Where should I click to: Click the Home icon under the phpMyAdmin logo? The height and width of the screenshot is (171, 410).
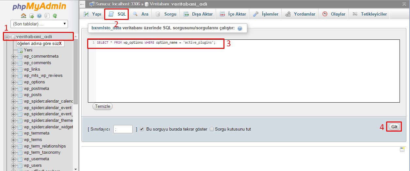(23, 16)
